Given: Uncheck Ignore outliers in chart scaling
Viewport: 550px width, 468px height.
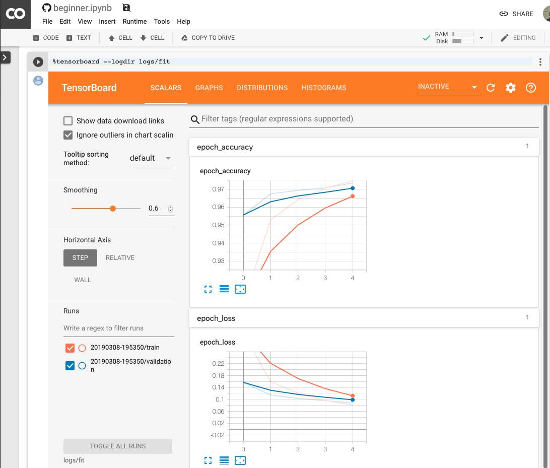Looking at the screenshot, I should pos(68,135).
